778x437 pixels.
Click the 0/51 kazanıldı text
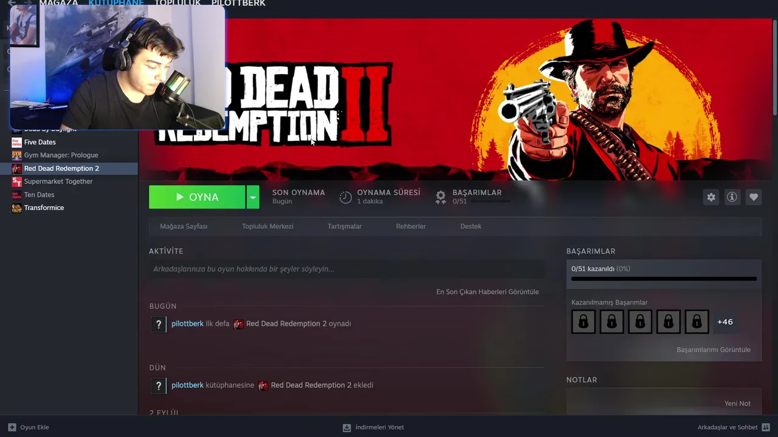click(x=601, y=269)
